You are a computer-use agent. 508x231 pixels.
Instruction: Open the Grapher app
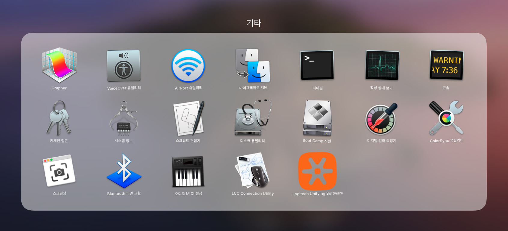click(59, 65)
